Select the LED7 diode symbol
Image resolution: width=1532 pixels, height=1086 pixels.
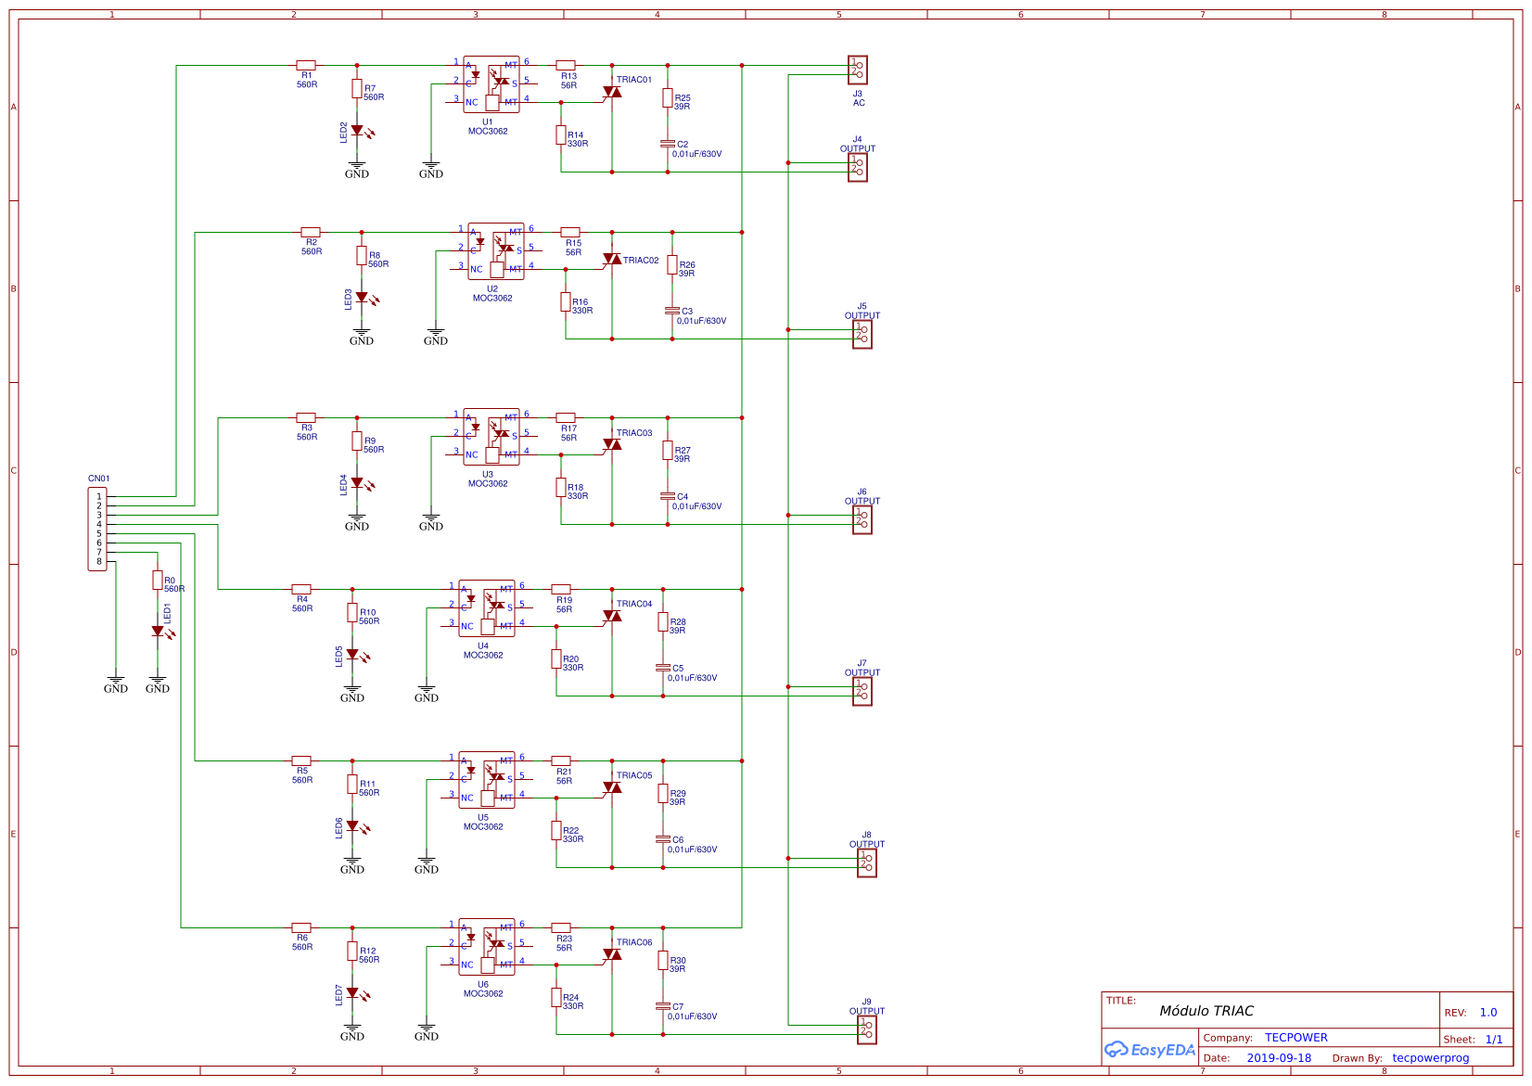click(x=354, y=993)
